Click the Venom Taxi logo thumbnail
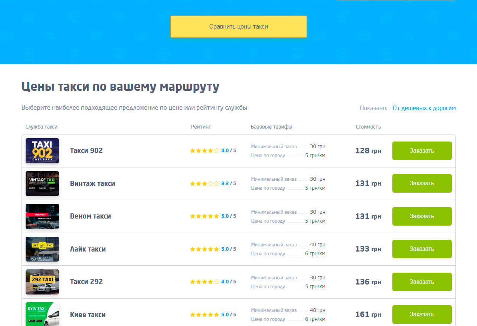The height and width of the screenshot is (326, 477). 42,216
